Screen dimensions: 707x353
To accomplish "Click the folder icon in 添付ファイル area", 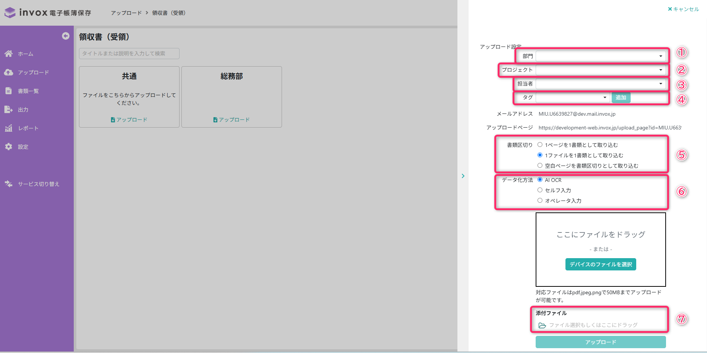I will [542, 325].
